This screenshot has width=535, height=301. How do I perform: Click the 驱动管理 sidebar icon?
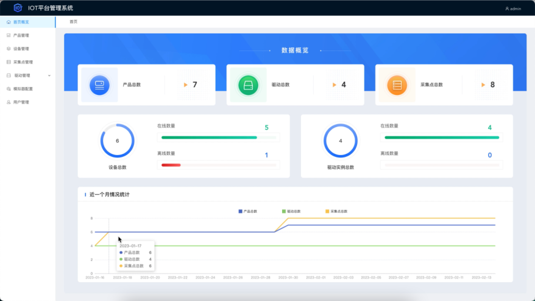click(9, 75)
